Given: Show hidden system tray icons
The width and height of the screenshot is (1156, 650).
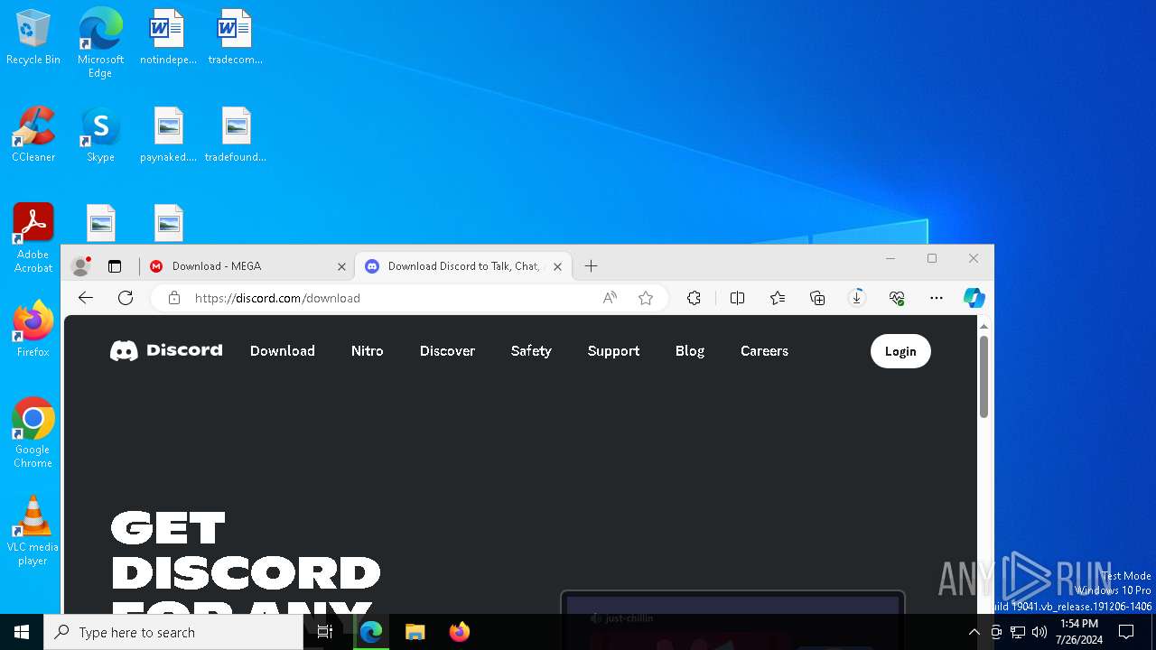Looking at the screenshot, I should (974, 632).
